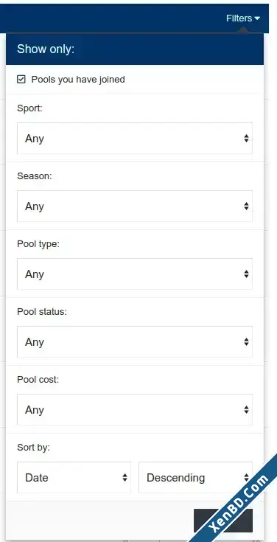The image size is (277, 542).
Task: Expand the Season dropdown
Action: (135, 206)
